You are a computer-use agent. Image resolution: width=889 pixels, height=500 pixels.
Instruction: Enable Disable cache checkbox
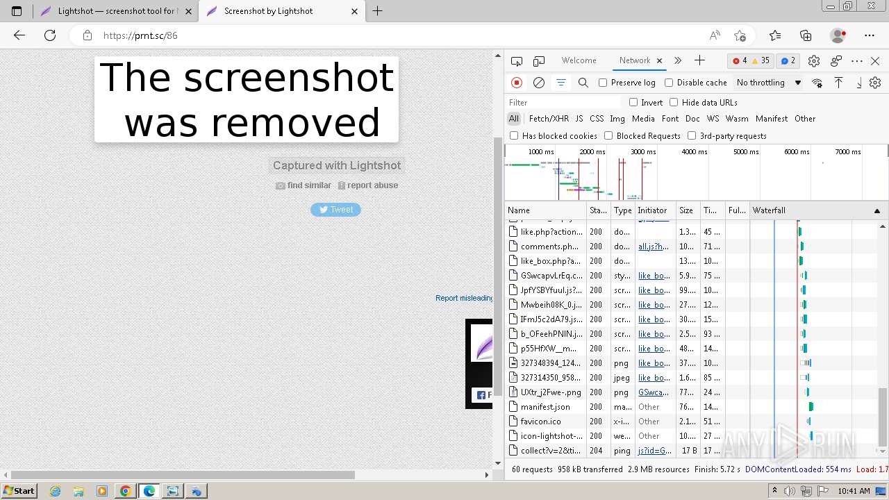(669, 83)
